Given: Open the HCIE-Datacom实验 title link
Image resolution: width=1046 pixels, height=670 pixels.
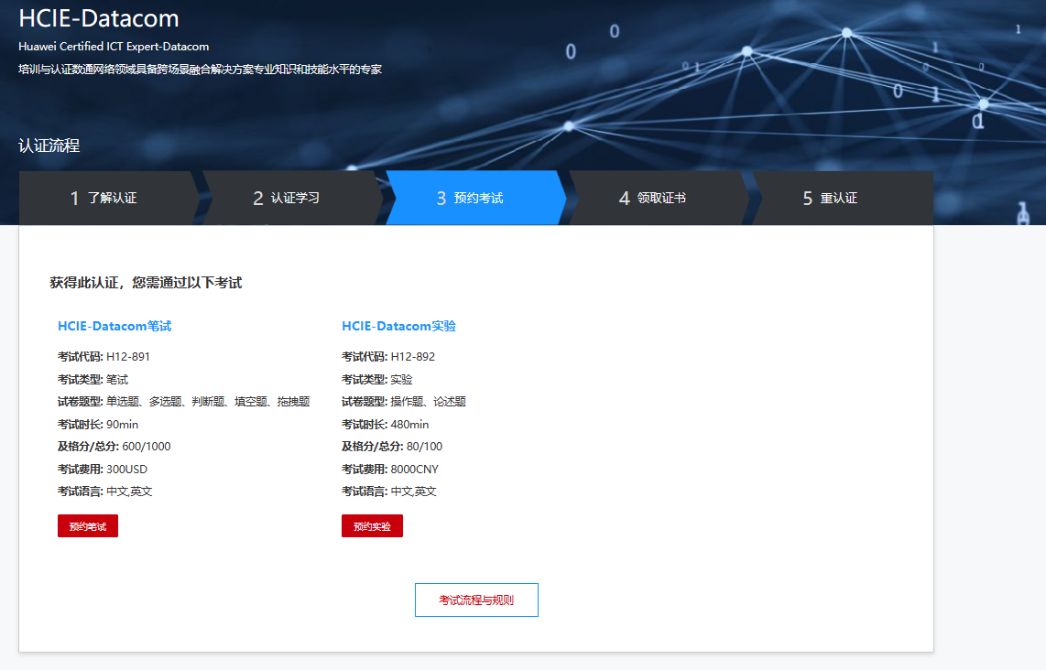Looking at the screenshot, I should point(399,326).
